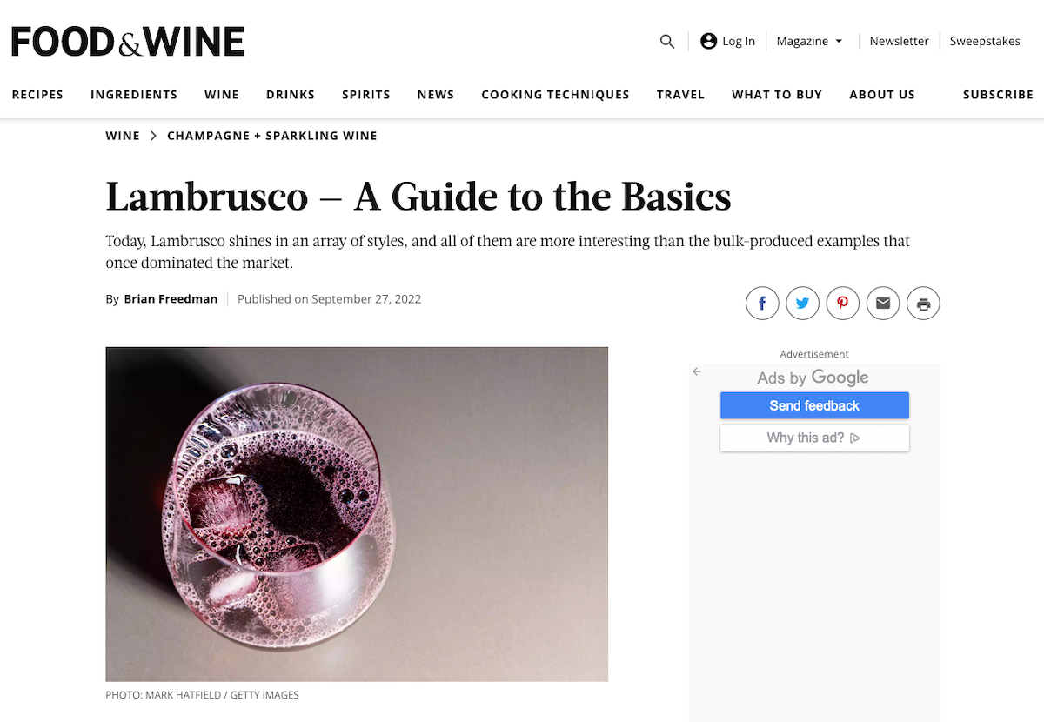Share article on Twitter

pos(802,304)
